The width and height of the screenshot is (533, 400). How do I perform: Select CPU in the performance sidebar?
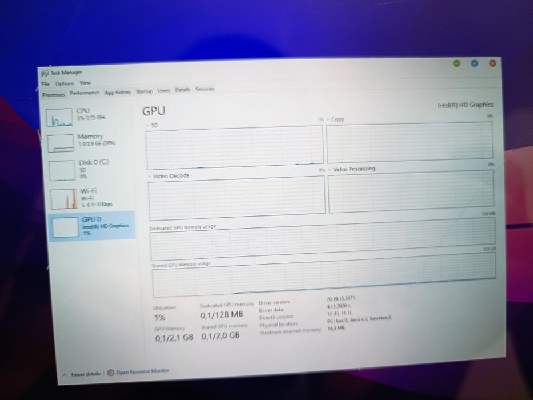(x=89, y=117)
